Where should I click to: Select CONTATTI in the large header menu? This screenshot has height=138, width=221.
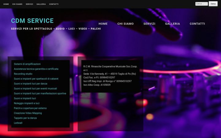197,24
